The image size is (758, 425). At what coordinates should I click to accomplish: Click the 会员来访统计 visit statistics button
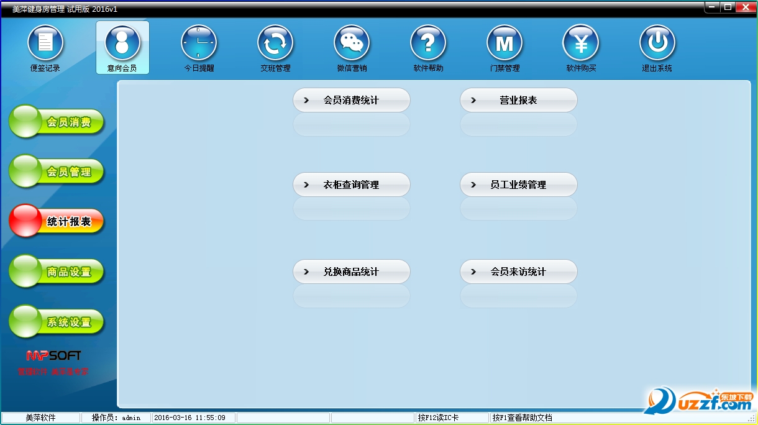pos(519,272)
